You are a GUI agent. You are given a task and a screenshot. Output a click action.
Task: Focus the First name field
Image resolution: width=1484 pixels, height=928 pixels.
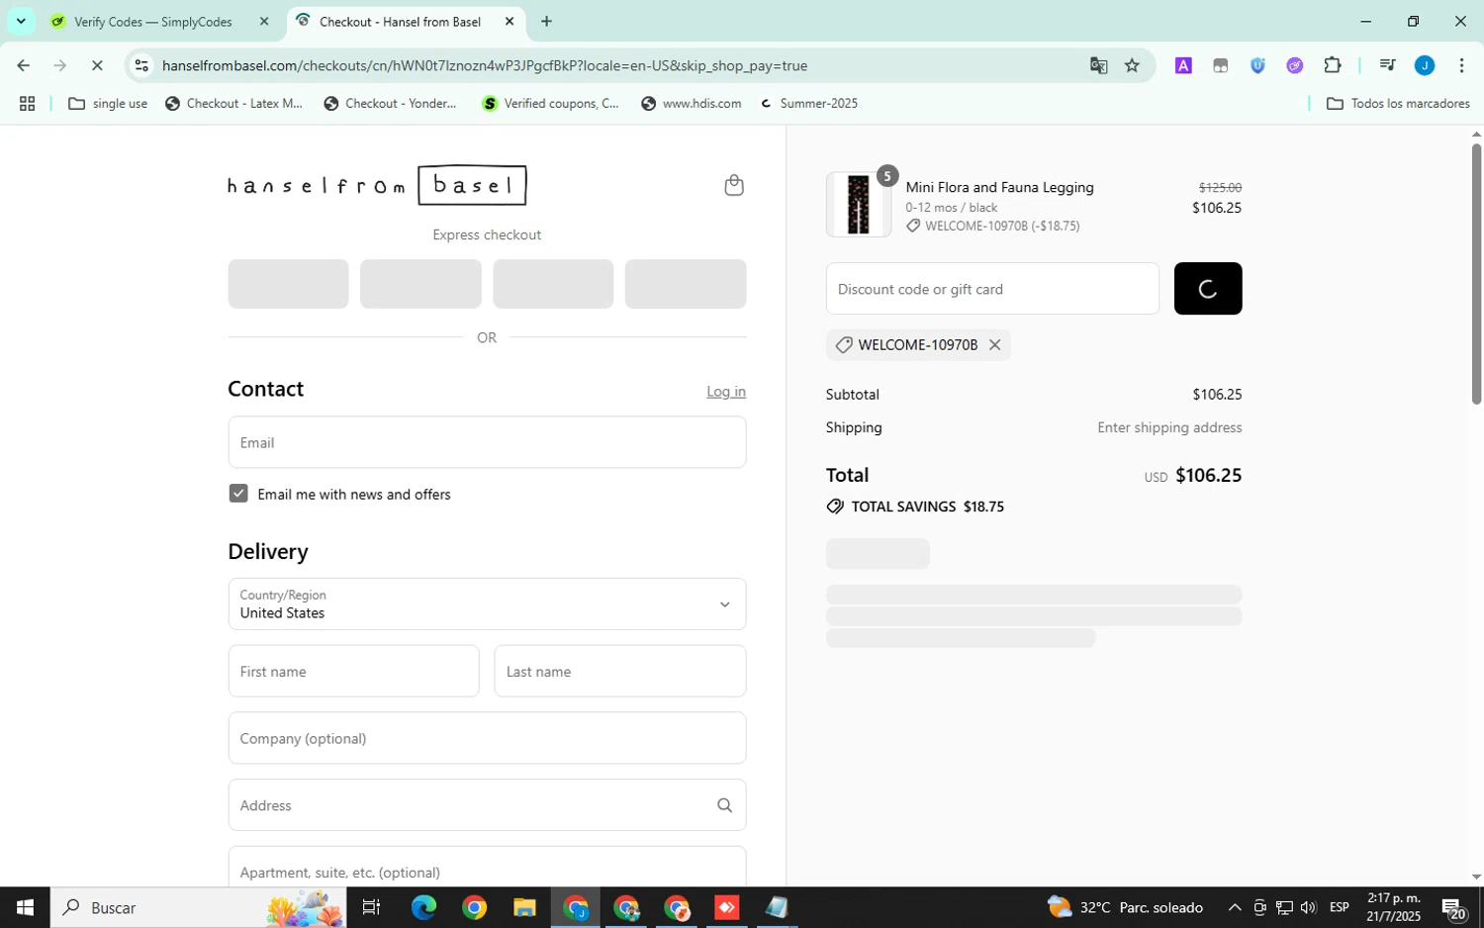(x=353, y=671)
